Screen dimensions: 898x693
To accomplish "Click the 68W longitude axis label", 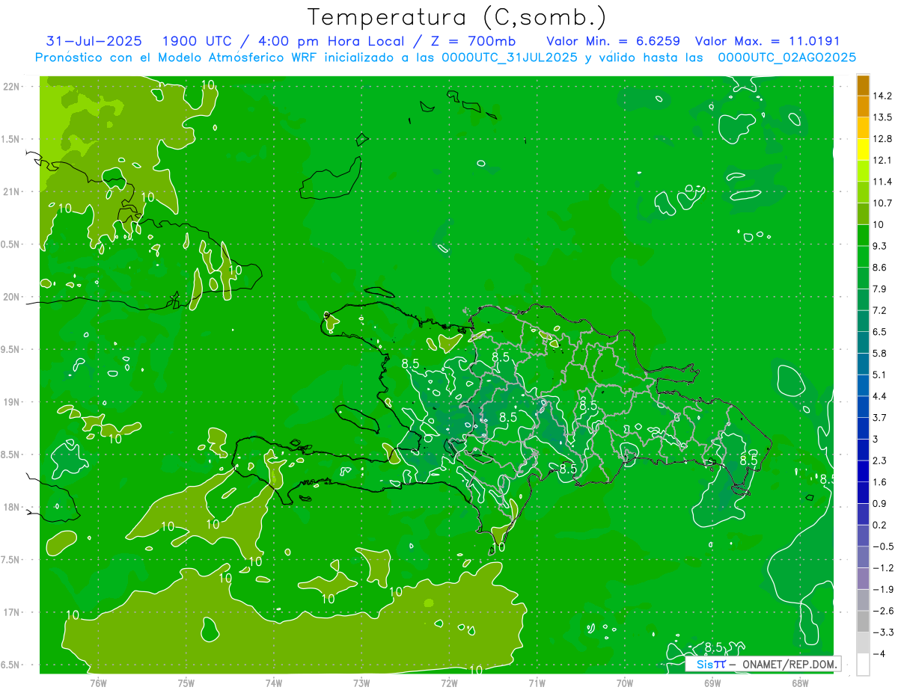I will tap(800, 683).
